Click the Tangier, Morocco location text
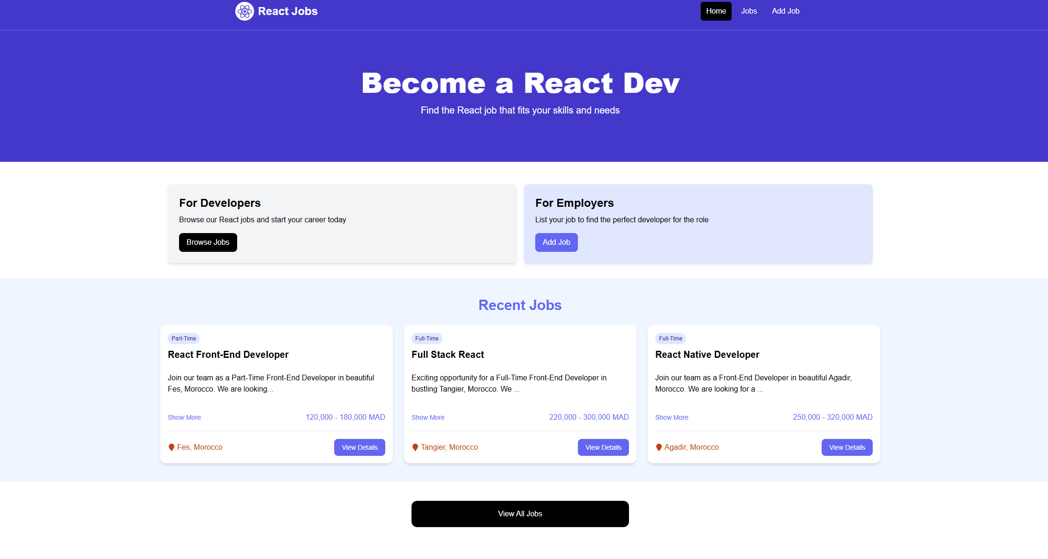Image resolution: width=1048 pixels, height=559 pixels. (x=449, y=447)
